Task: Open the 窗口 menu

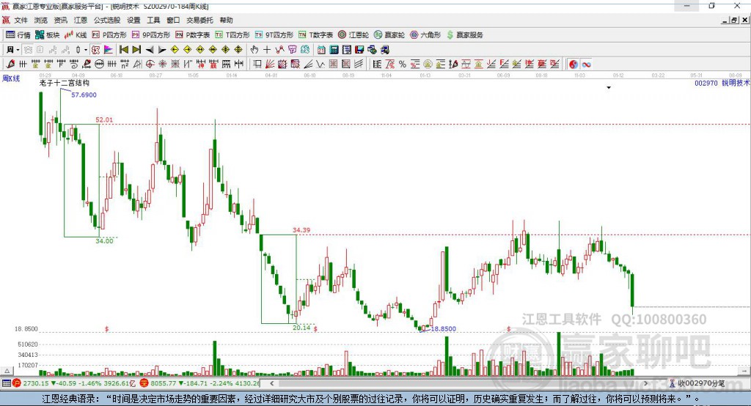Action: click(x=173, y=20)
